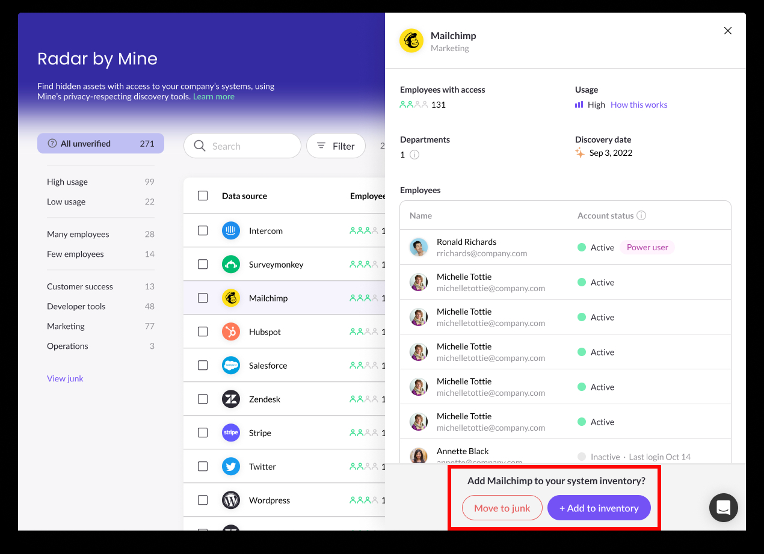Select the Salesforce cloud icon
The image size is (764, 554).
[230, 365]
